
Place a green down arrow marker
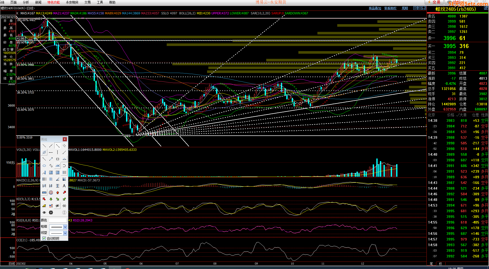(51, 199)
